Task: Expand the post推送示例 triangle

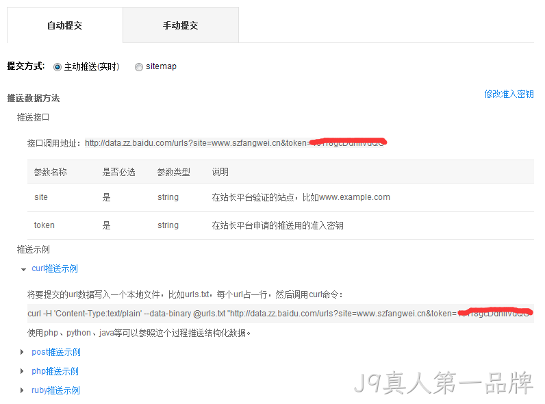Action: tap(22, 352)
